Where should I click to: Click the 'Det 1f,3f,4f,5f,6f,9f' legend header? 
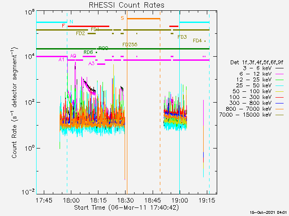pyautogui.click(x=257, y=63)
